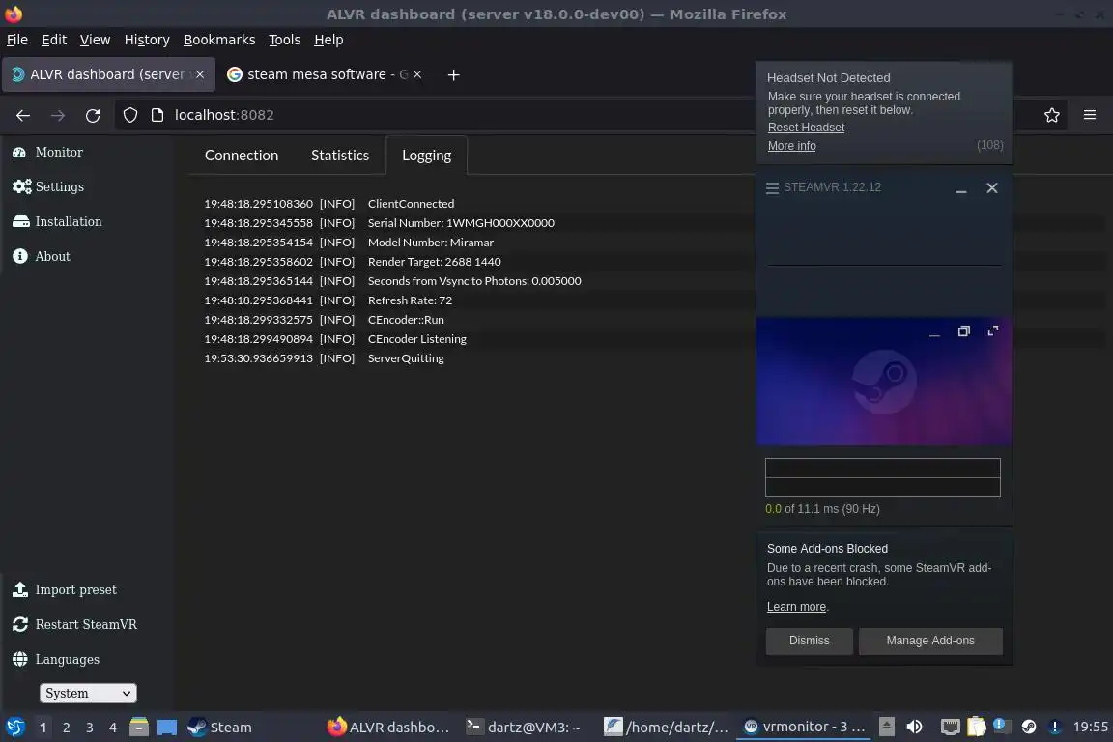This screenshot has height=742, width=1113.
Task: Switch to the /home/dartz editor task
Action: pyautogui.click(x=666, y=728)
